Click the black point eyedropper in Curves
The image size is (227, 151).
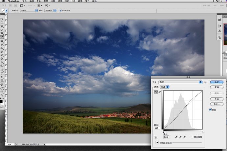tap(177, 137)
